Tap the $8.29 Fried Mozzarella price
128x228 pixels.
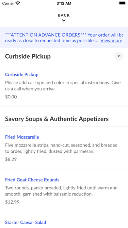point(11,159)
